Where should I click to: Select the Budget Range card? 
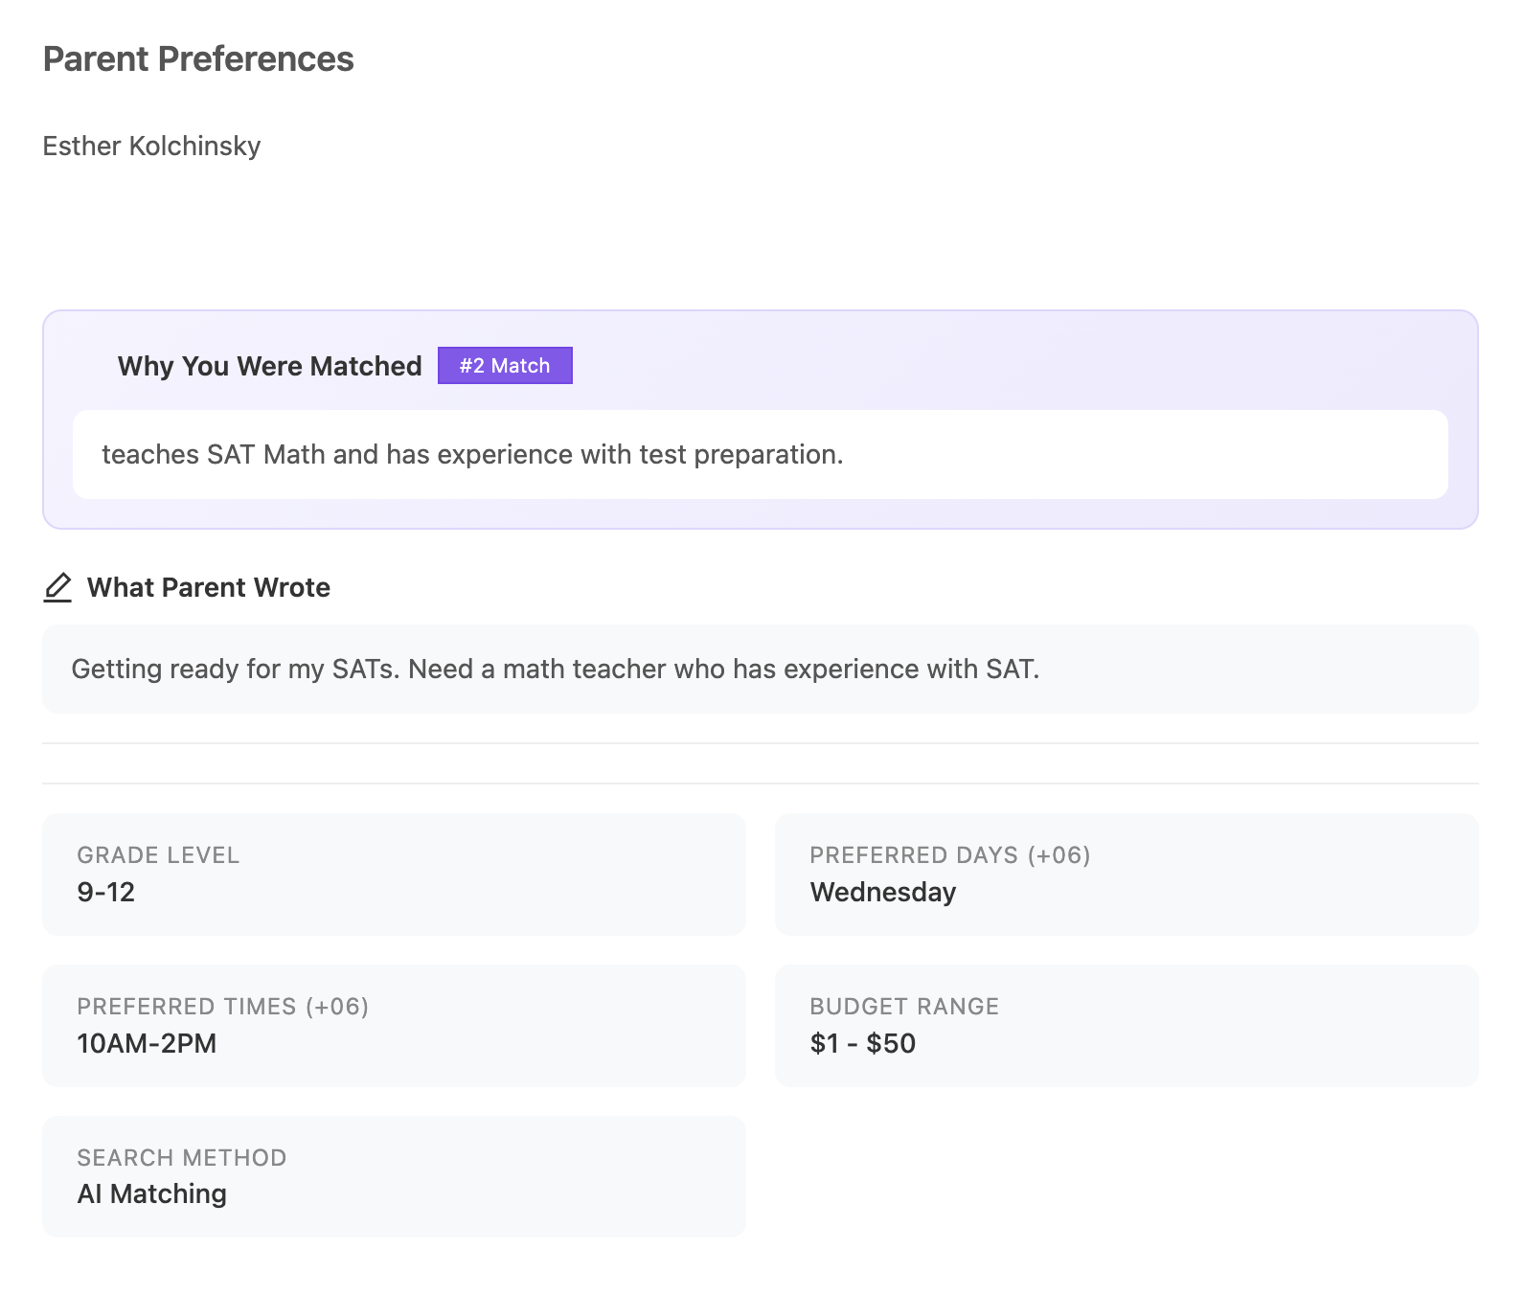pos(1127,1025)
